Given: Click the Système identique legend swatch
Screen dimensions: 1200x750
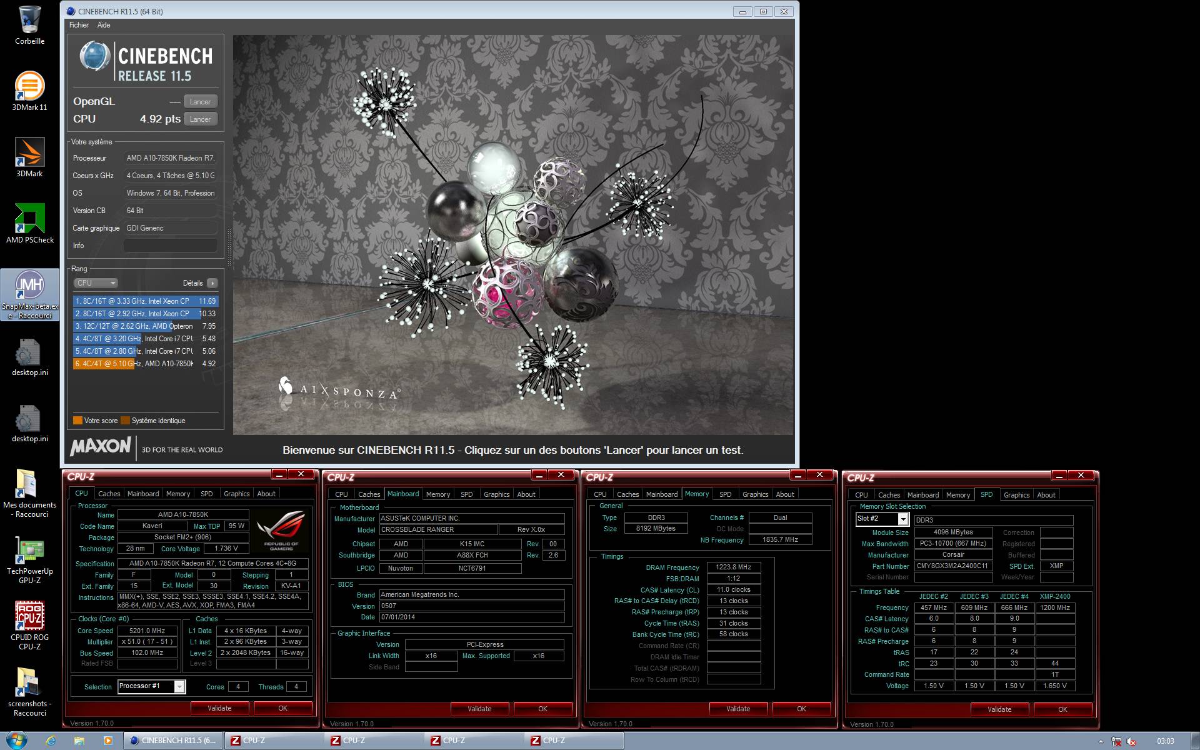Looking at the screenshot, I should coord(125,421).
